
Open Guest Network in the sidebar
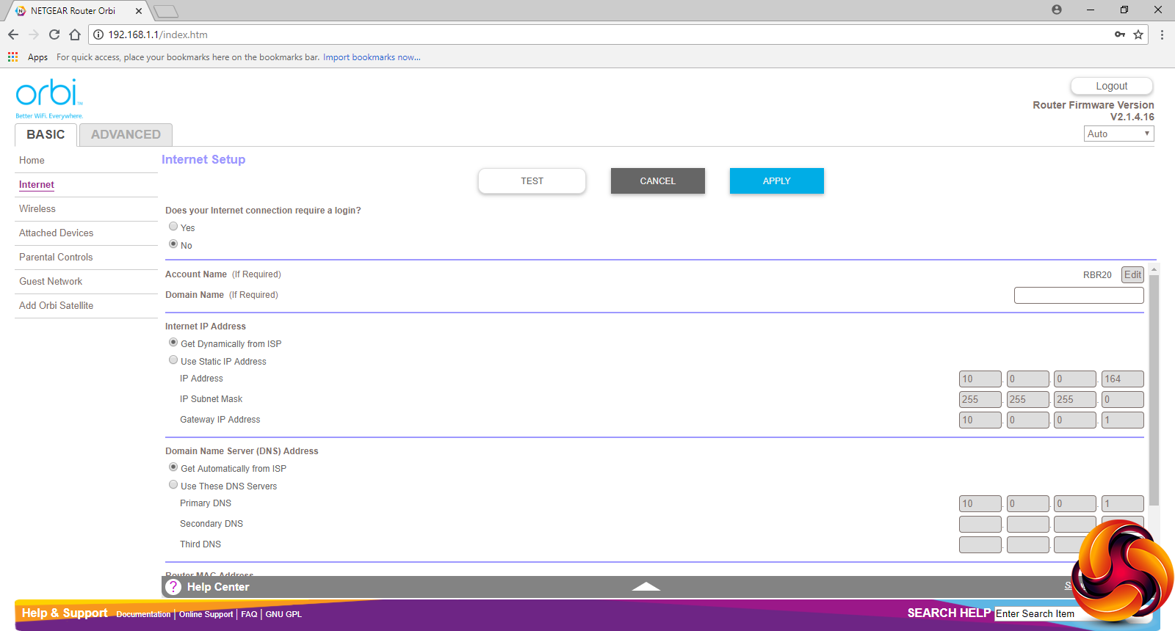(x=51, y=282)
